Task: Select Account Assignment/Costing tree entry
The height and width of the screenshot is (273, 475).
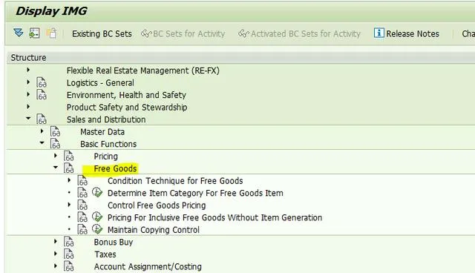Action: pos(148,266)
